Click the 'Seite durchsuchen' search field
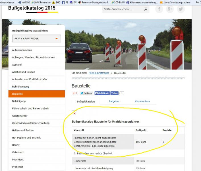Viewport: 201px width, 171px height. [x=122, y=9]
